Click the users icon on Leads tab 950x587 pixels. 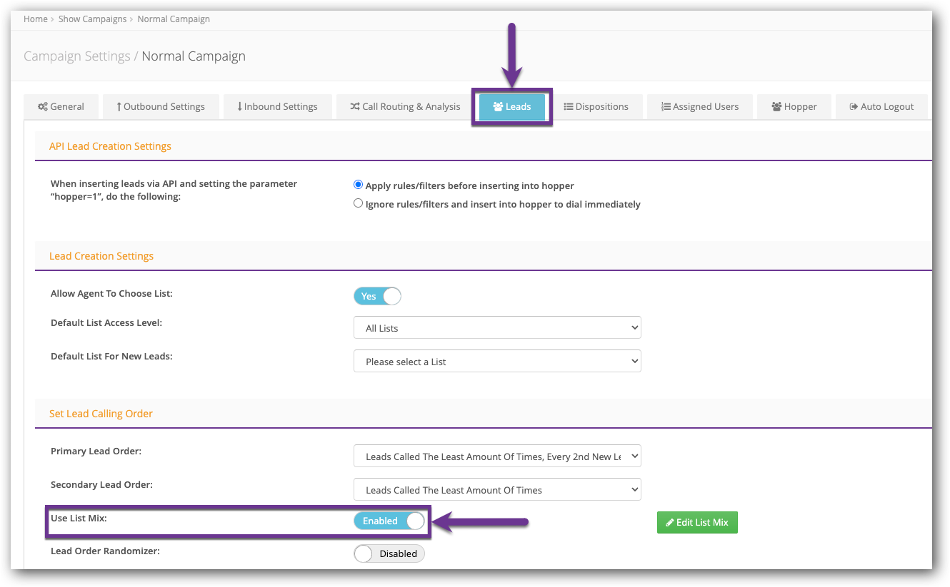[x=498, y=106]
